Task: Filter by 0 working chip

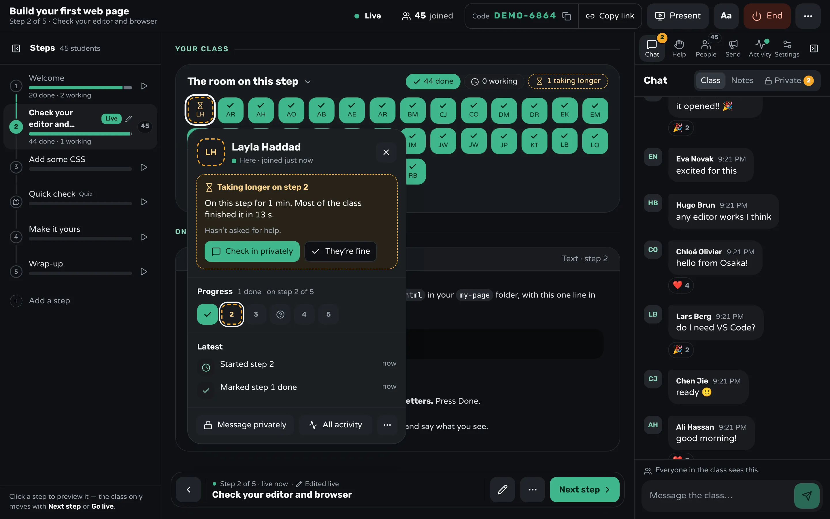Action: [494, 81]
